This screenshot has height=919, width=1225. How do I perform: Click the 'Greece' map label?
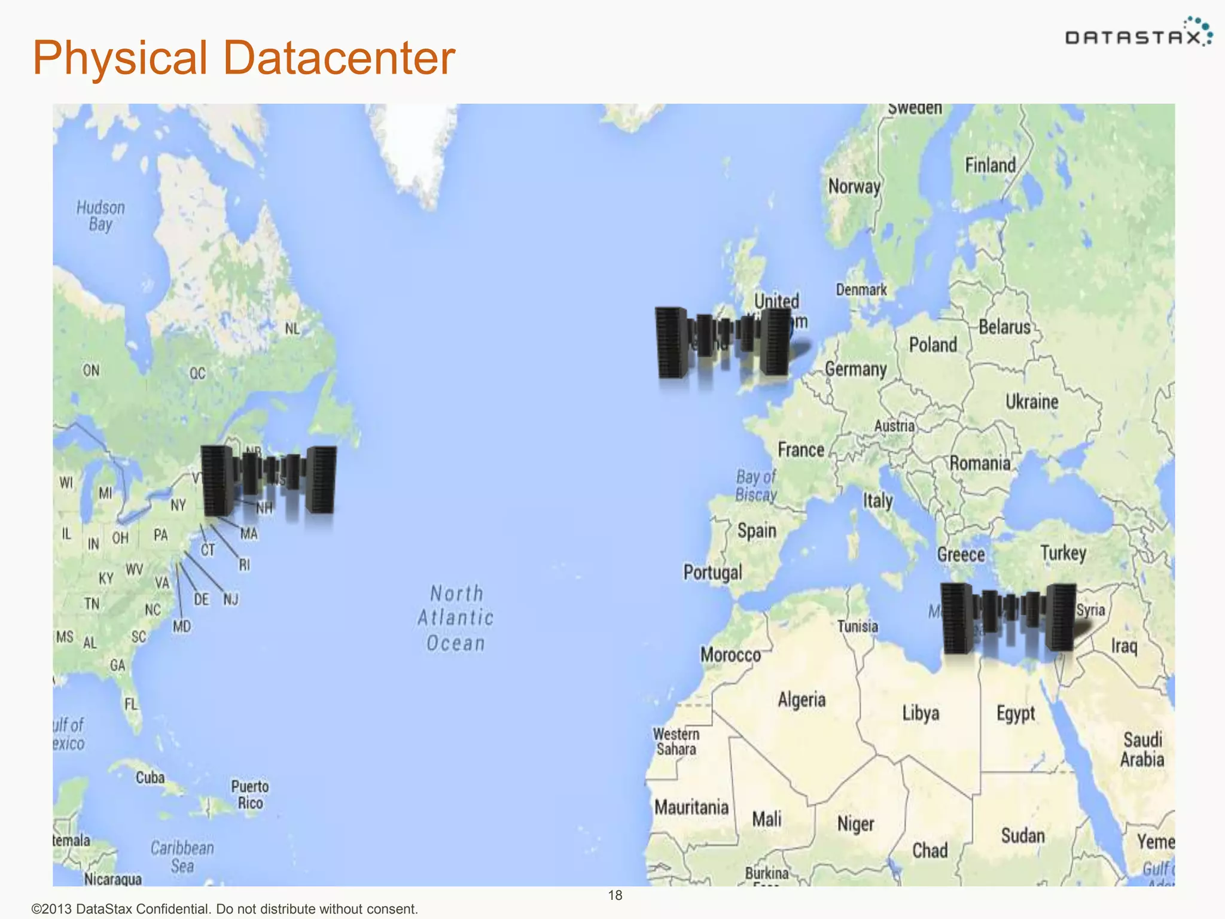click(x=961, y=555)
